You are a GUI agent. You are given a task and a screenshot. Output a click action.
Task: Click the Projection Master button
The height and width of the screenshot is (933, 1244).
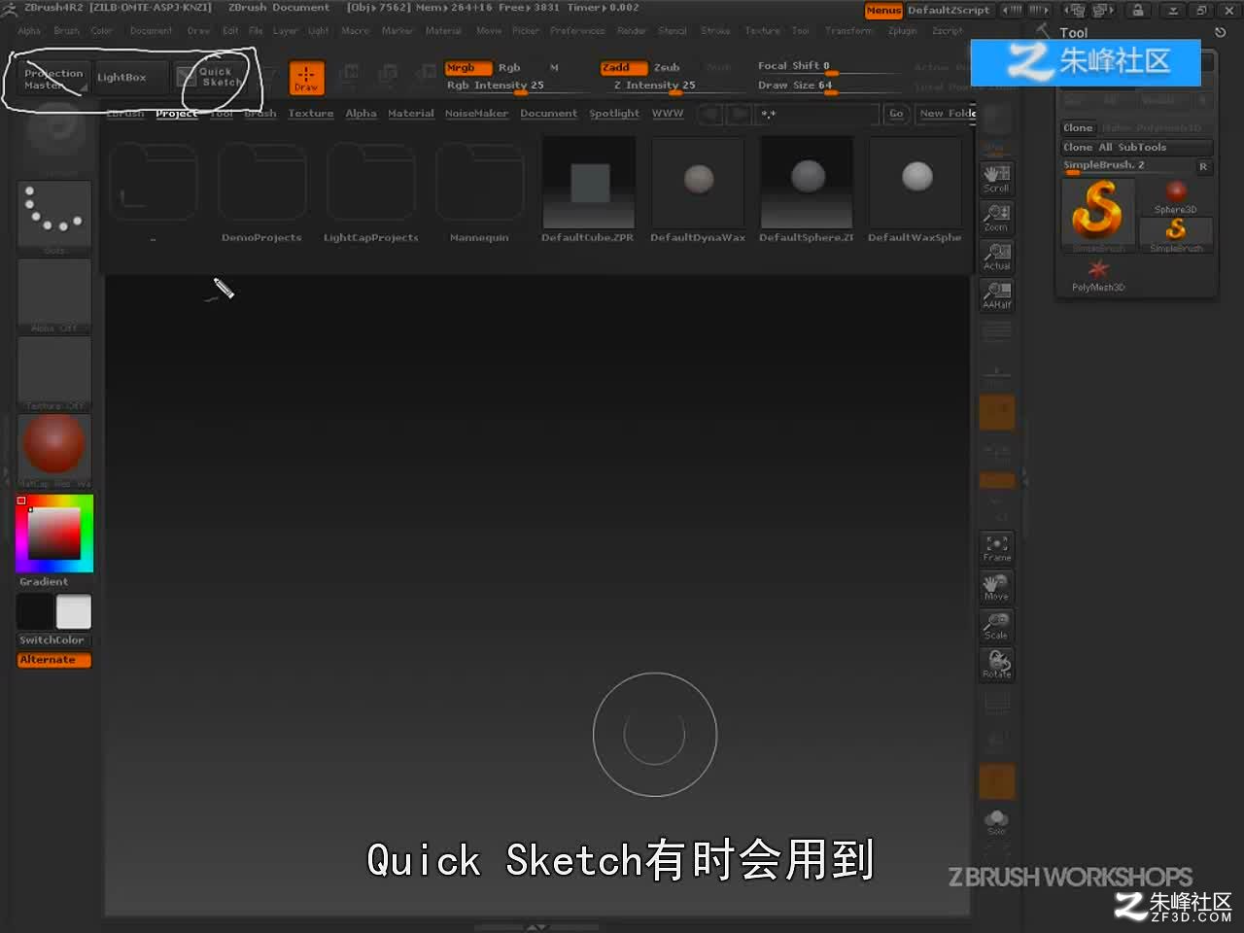click(x=54, y=78)
